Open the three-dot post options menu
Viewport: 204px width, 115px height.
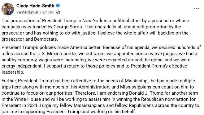(197, 9)
